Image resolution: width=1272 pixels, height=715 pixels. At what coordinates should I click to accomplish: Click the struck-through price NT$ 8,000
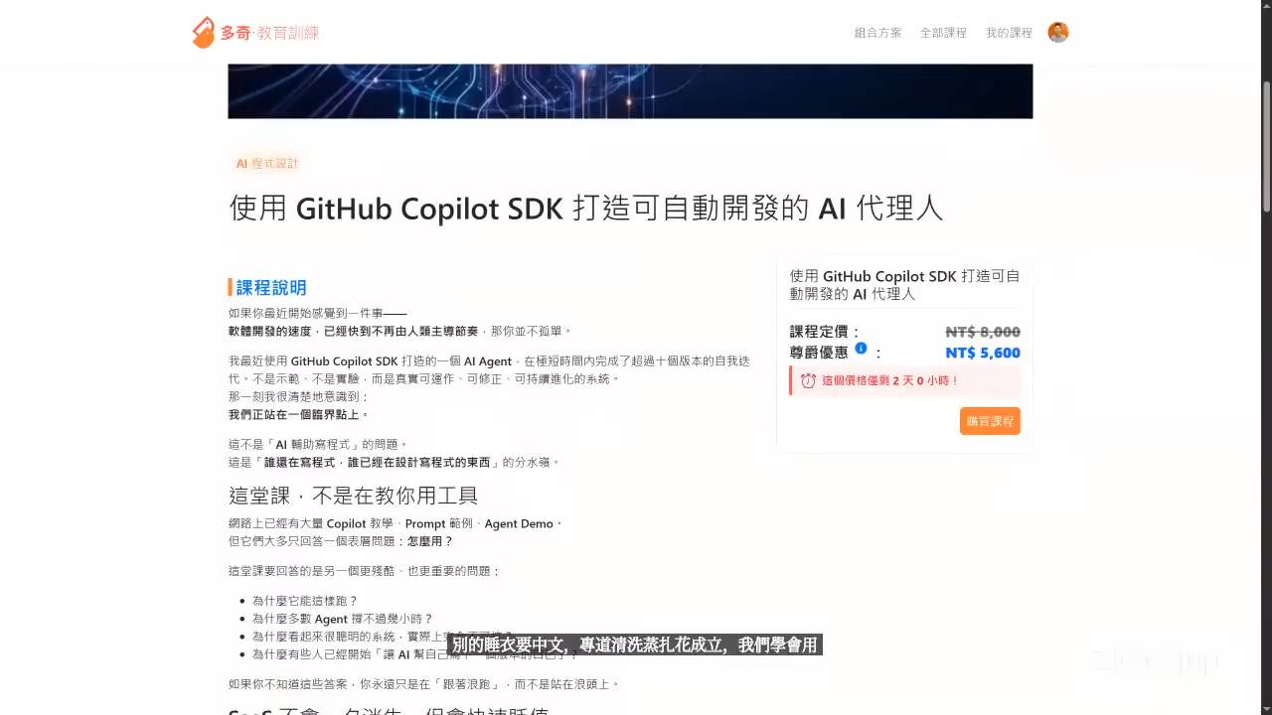983,332
